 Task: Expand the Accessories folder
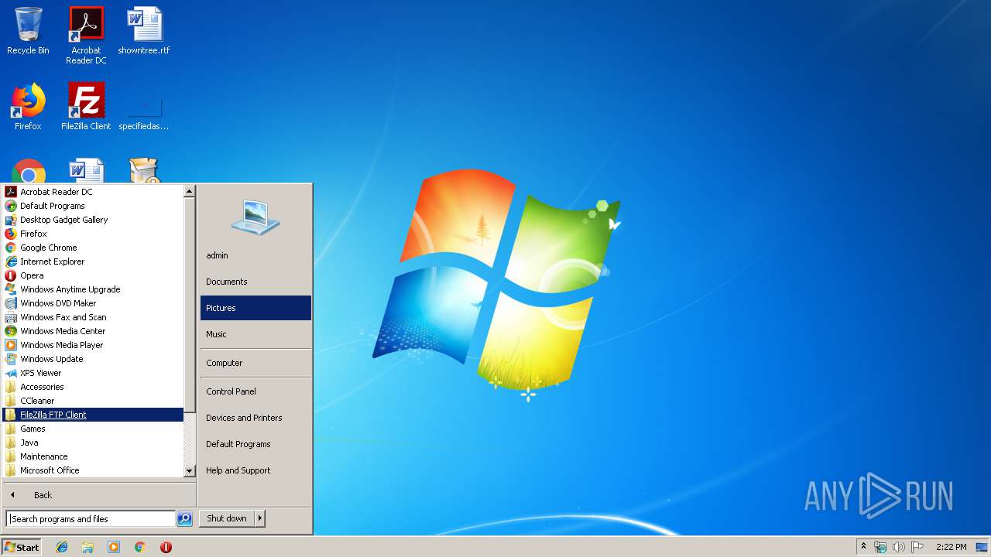coord(93,387)
